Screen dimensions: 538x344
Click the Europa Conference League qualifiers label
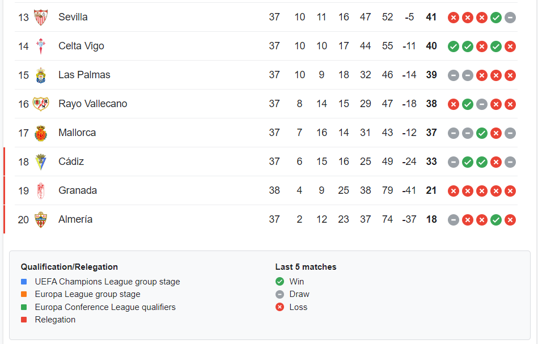(x=105, y=307)
